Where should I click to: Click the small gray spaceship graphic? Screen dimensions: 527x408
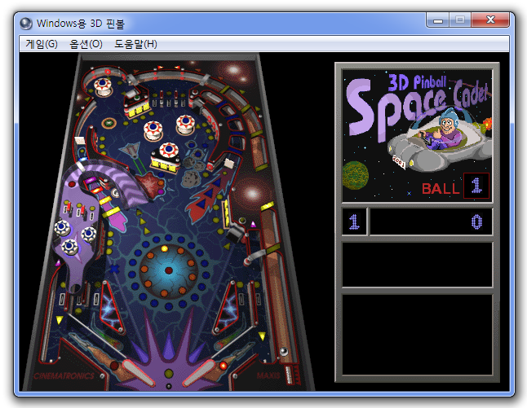132,150
